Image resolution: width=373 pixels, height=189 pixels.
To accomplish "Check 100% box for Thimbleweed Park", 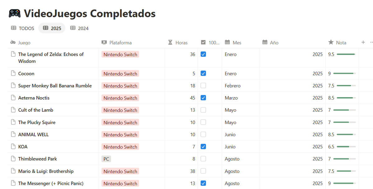I will tap(203, 159).
